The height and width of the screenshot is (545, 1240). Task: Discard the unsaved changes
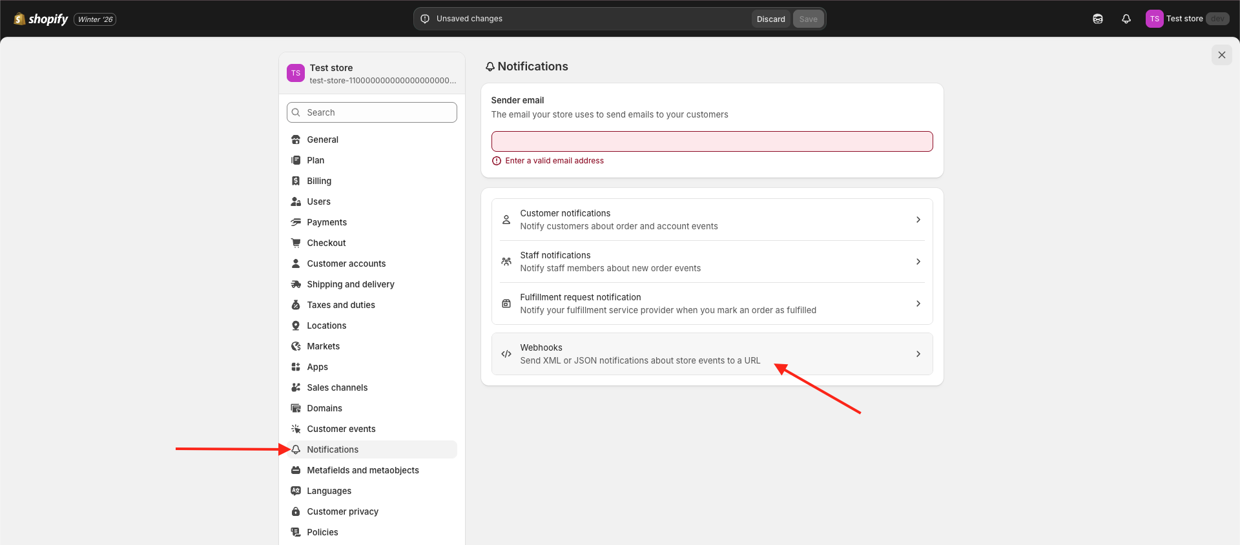tap(770, 19)
